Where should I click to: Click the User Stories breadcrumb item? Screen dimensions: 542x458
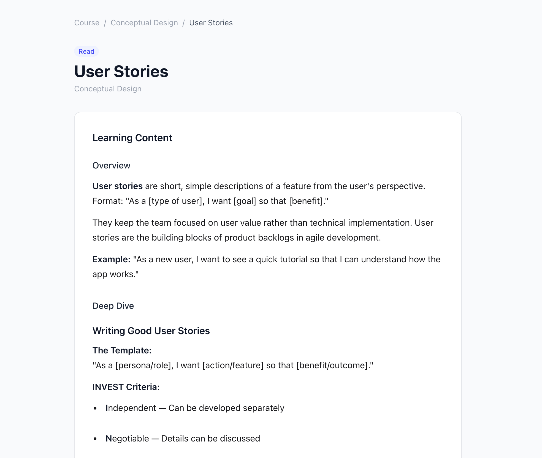211,23
